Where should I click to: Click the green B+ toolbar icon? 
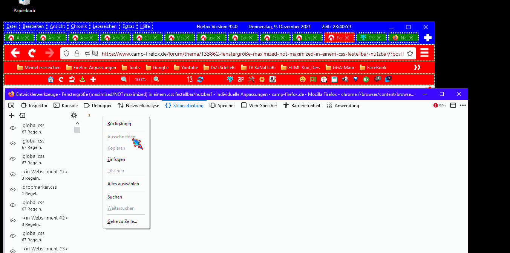point(366,79)
